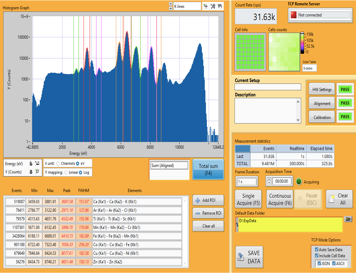Click the Energy (eV) autoscale-once X icon
Screen dimensions: 356x273
[37, 163]
